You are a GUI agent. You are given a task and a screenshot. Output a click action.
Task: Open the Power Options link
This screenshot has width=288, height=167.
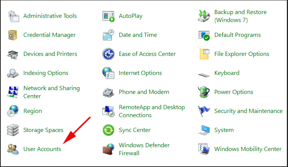click(234, 92)
